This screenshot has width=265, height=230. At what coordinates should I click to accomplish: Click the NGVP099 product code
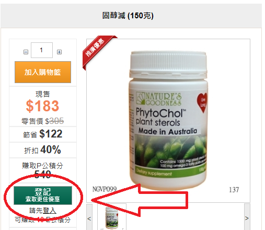click(105, 189)
